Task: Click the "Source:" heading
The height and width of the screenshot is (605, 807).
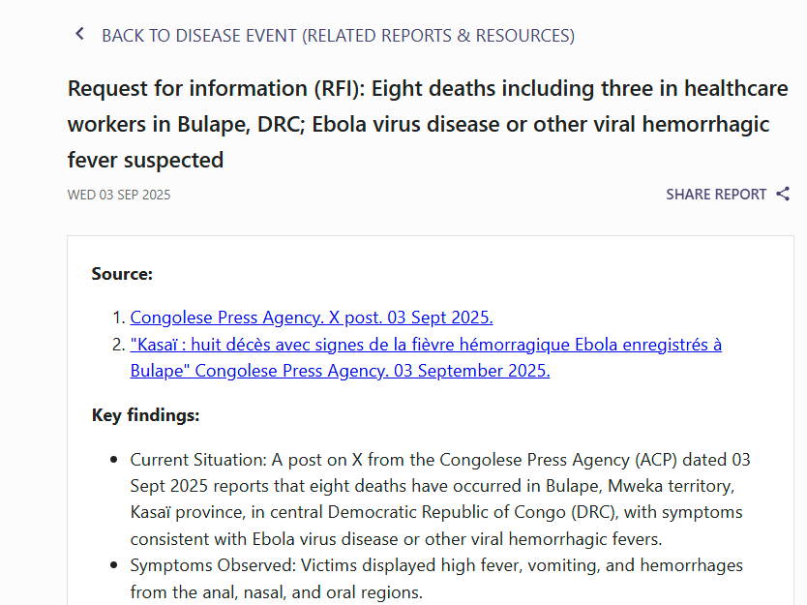Action: [x=122, y=274]
